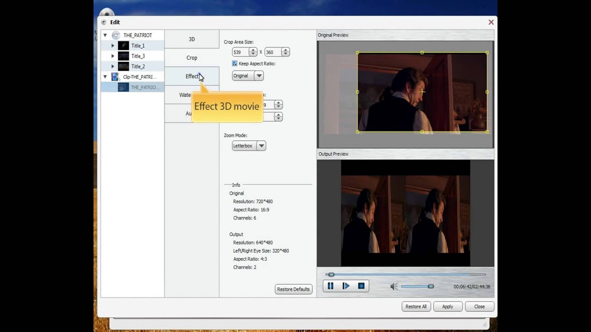Select the THE_PATRIOT label
Screen dimensions: 591x332
point(138,35)
